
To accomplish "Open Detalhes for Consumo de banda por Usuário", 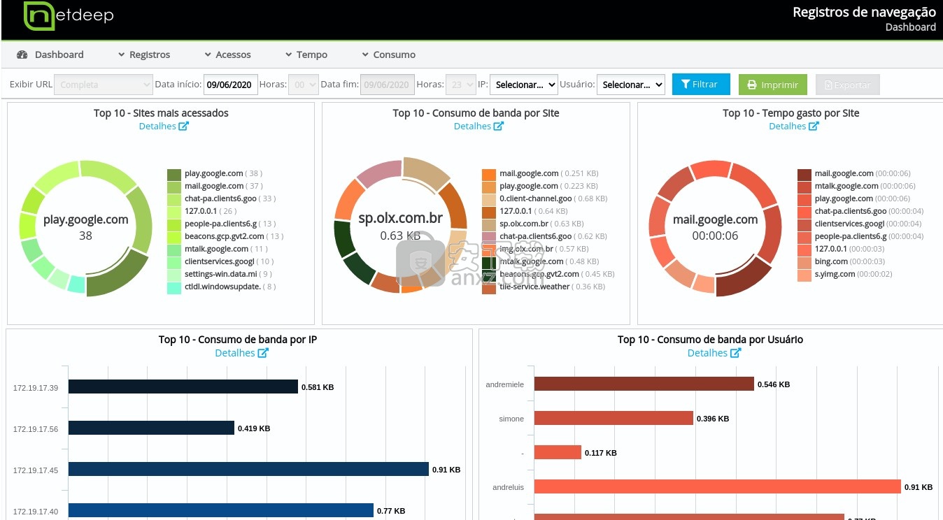I will point(714,353).
